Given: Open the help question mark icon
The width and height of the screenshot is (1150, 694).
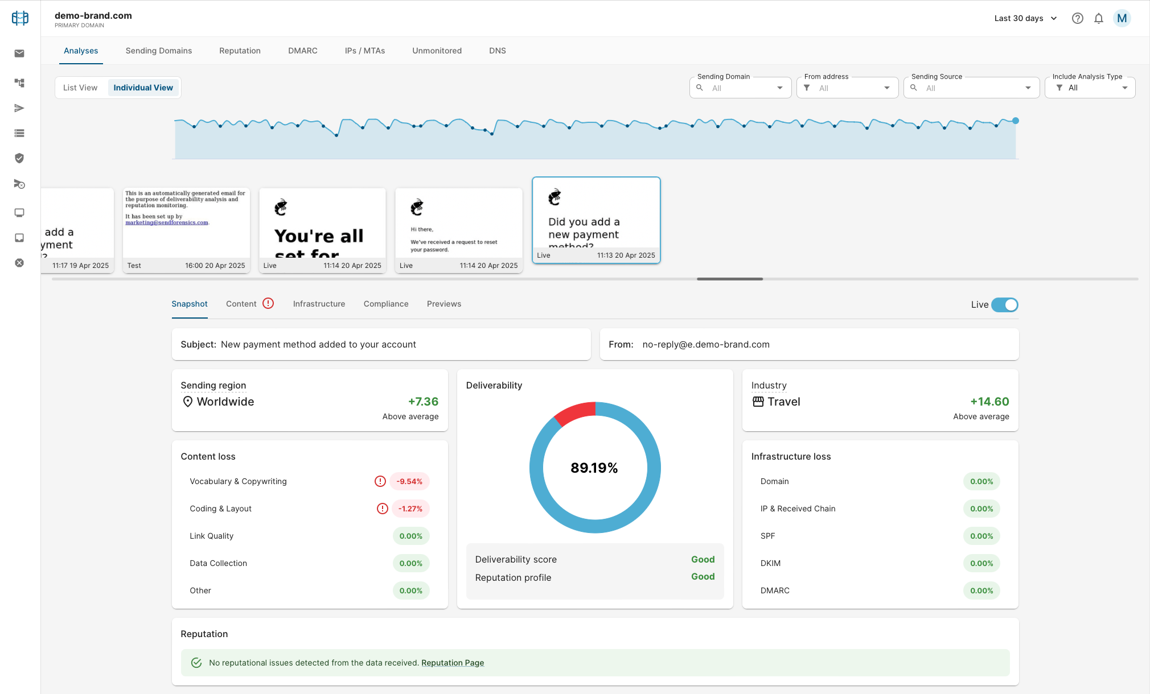Looking at the screenshot, I should click(x=1077, y=18).
